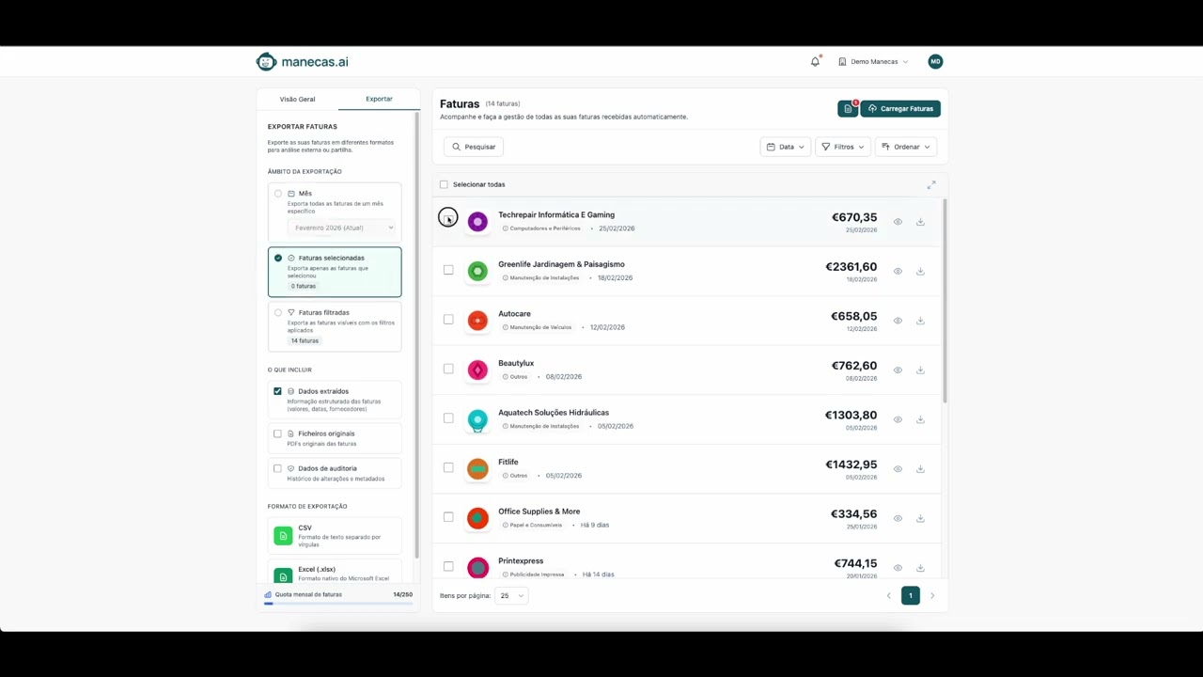Viewport: 1203px width, 677px height.
Task: Click the manecas.ai monkey logo
Action: (x=266, y=62)
